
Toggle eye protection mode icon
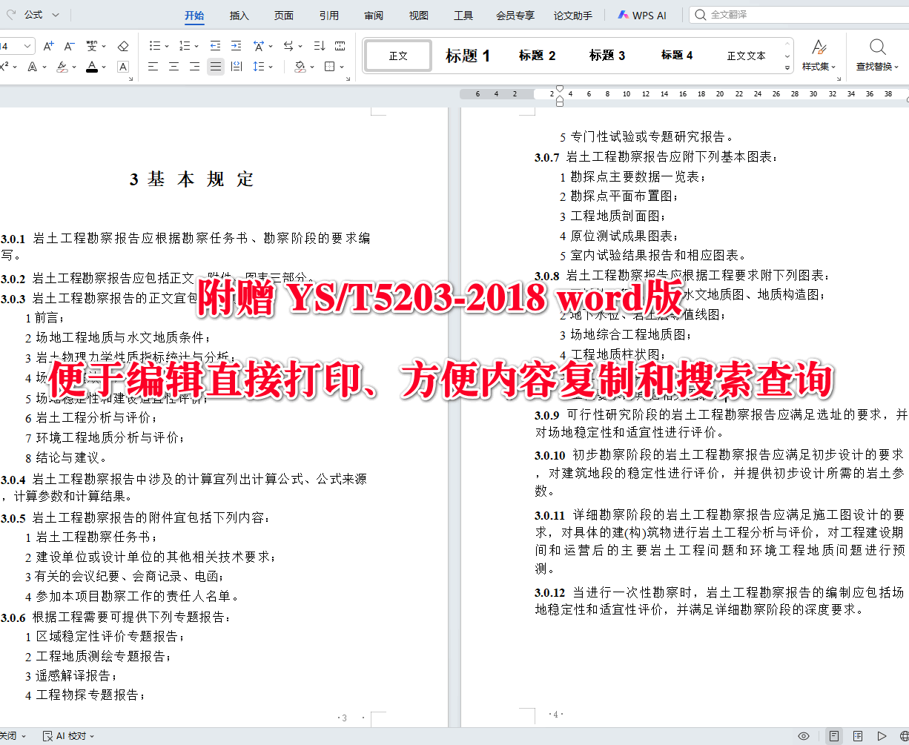click(804, 736)
